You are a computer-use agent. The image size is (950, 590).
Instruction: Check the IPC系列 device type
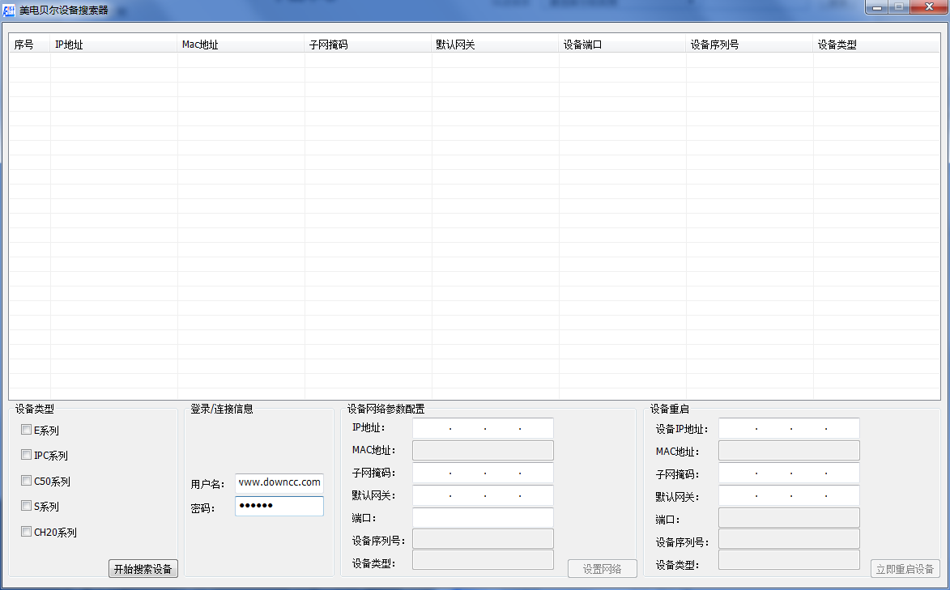26,454
